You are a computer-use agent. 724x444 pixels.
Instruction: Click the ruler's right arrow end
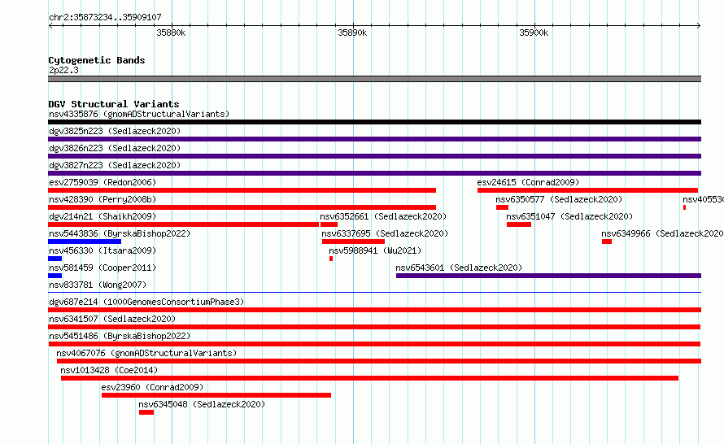coord(699,26)
